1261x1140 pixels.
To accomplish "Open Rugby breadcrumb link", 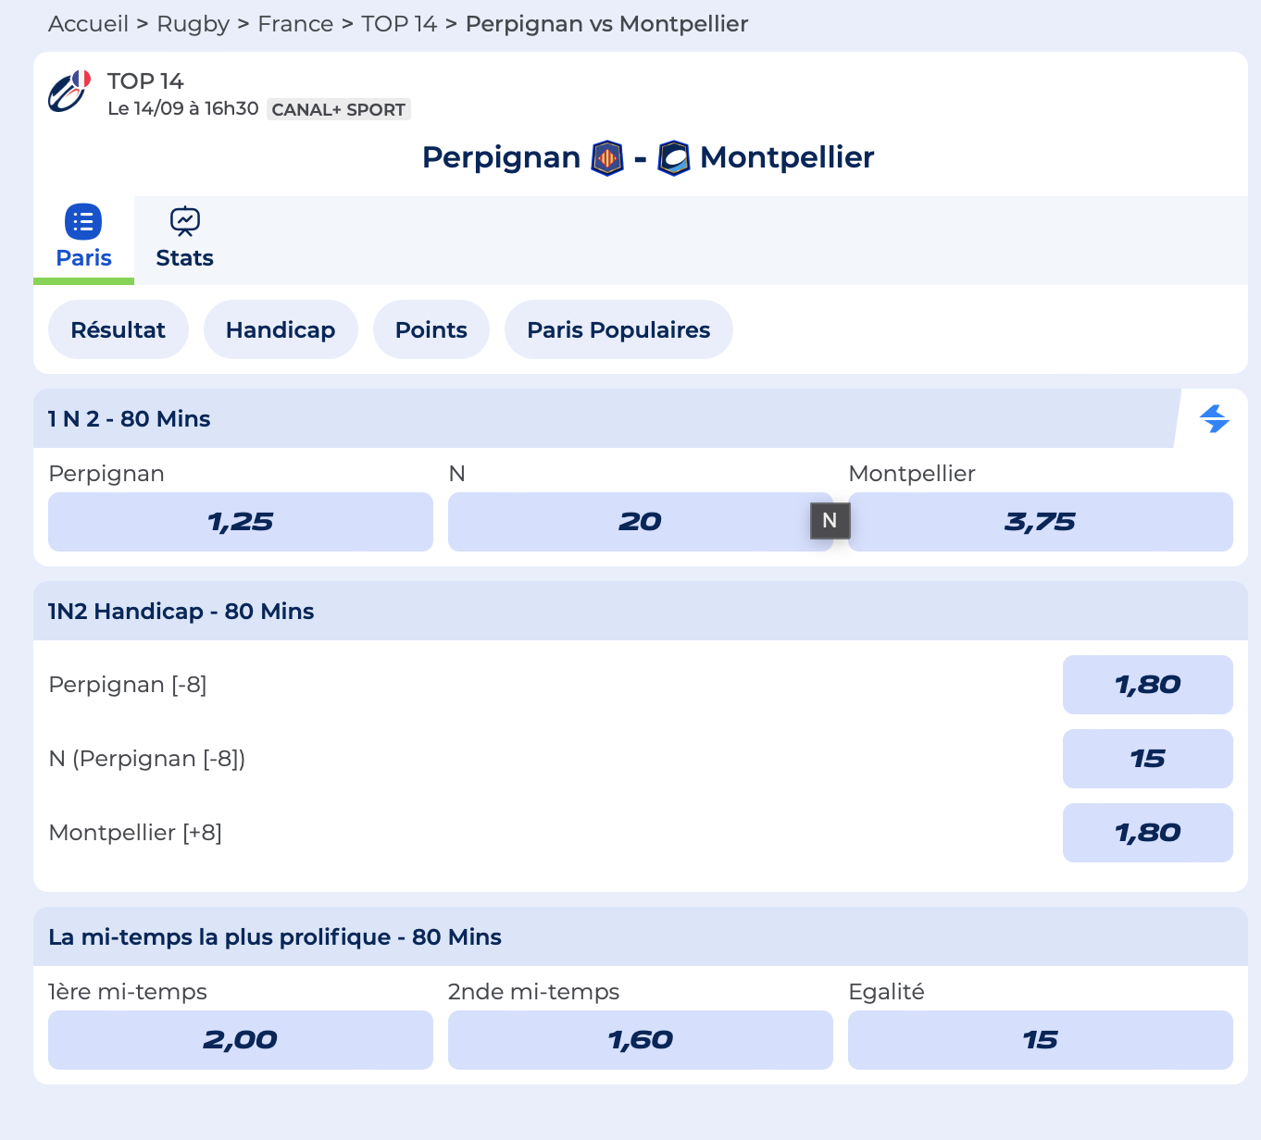I will 193,24.
